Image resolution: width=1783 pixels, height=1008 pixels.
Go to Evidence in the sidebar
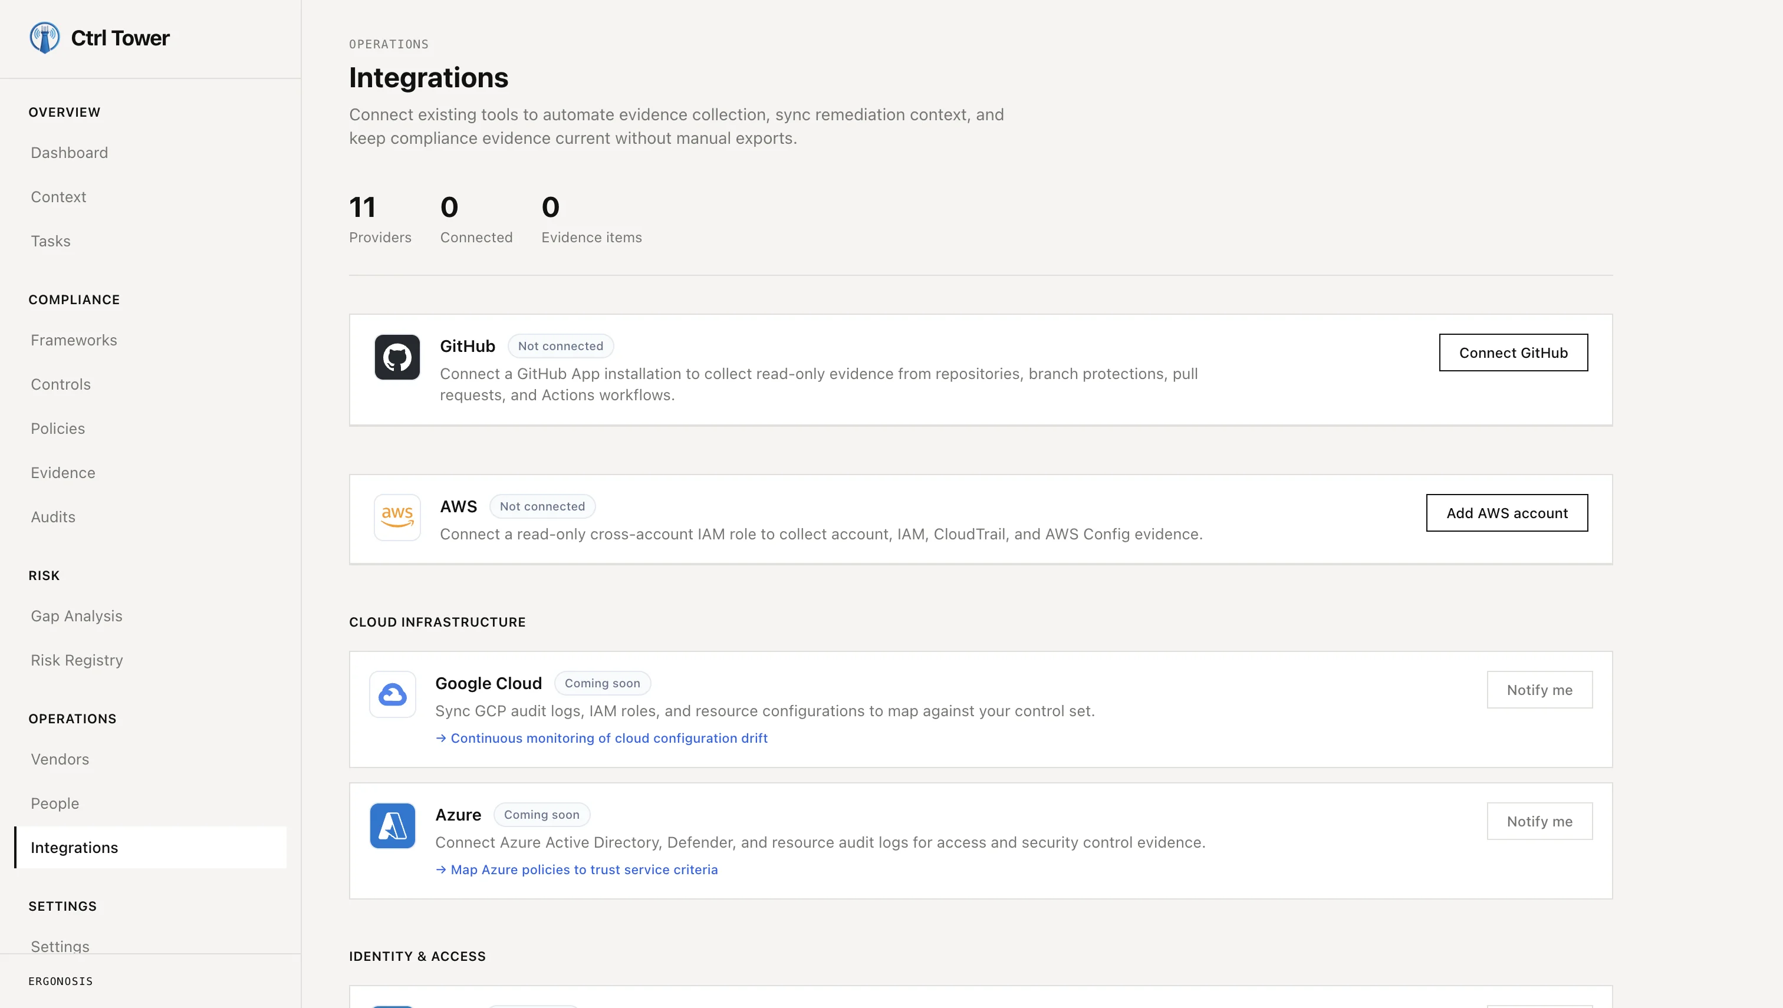(x=63, y=473)
